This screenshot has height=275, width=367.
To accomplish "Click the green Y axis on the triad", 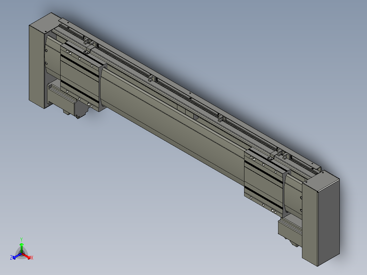I will pos(21,247).
